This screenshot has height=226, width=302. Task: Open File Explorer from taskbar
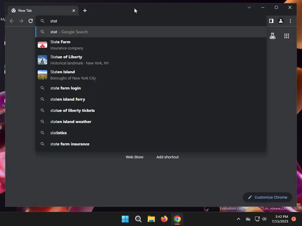(151, 219)
